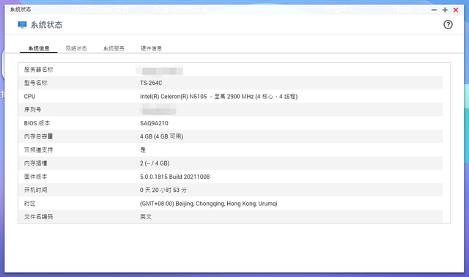469x277 pixels.
Task: Click the Intel(R) Celeron(R) N5105 CPU value
Action: [x=218, y=96]
